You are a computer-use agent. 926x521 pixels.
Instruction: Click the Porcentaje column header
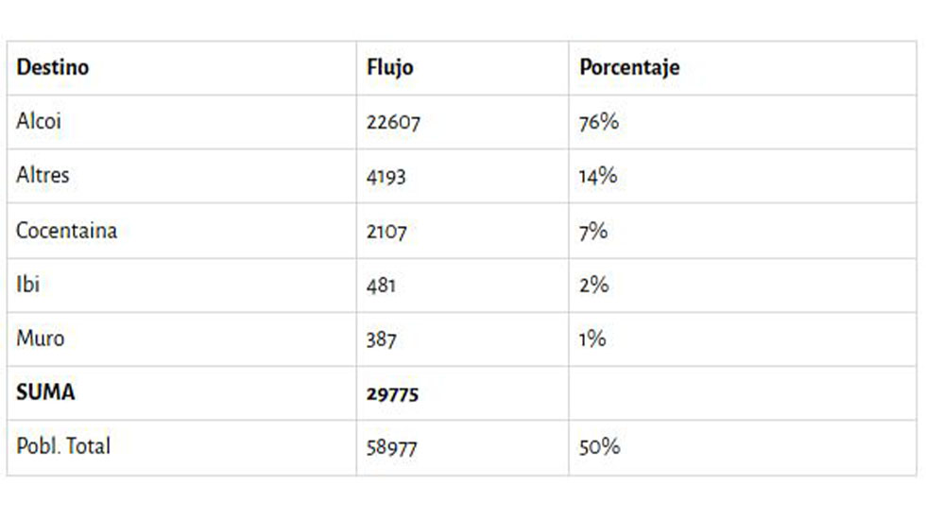click(x=629, y=68)
